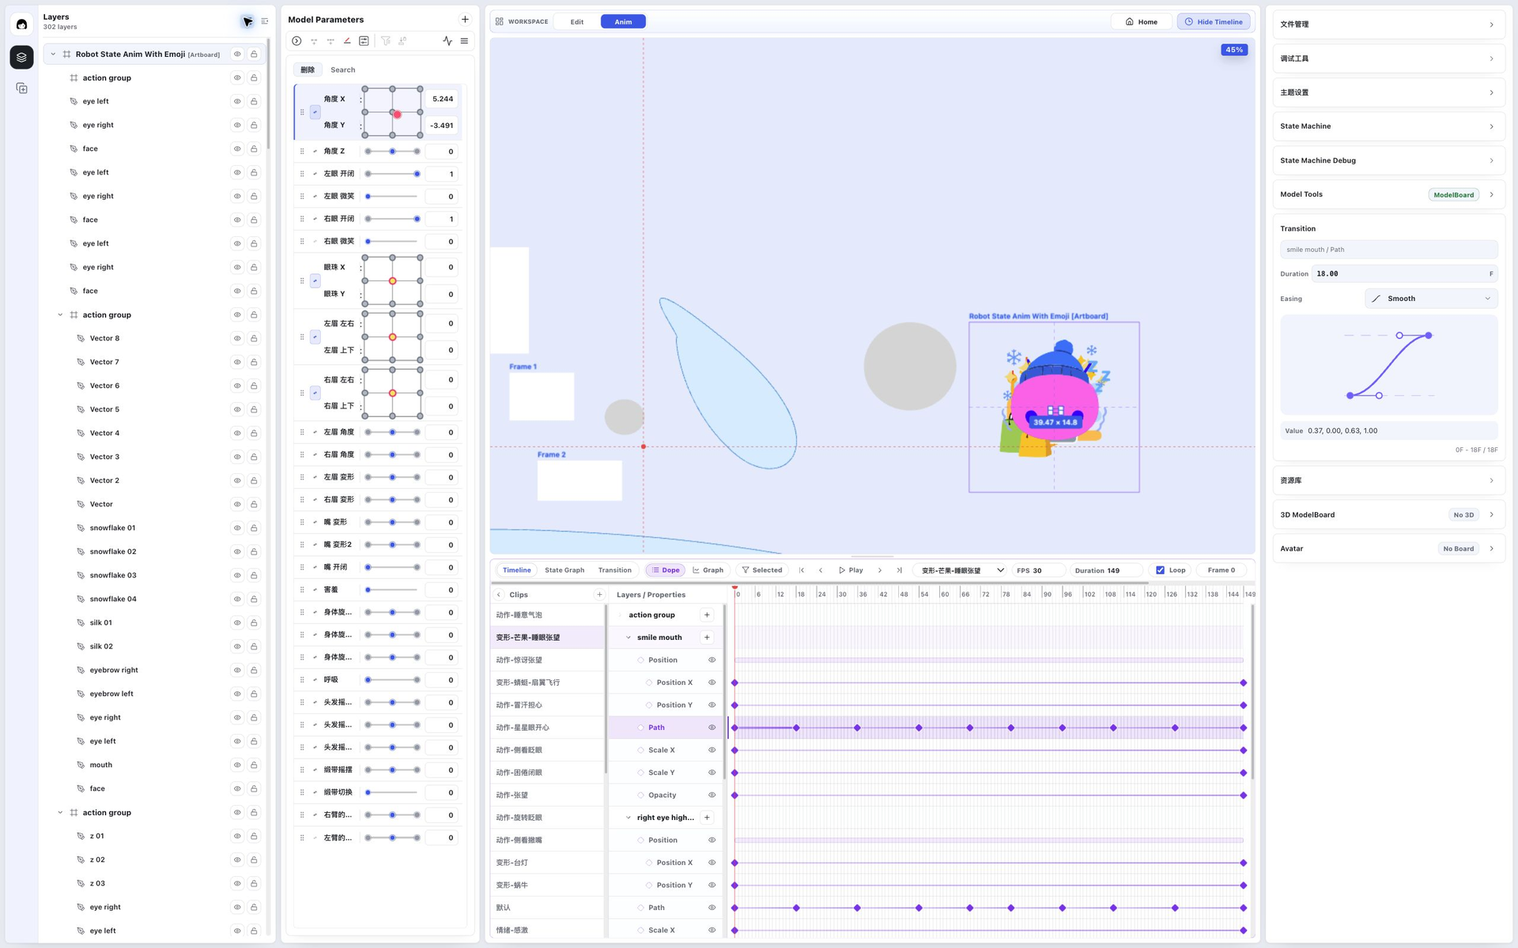Expand the 3D ModelBoard panel
The image size is (1518, 948).
click(1388, 515)
